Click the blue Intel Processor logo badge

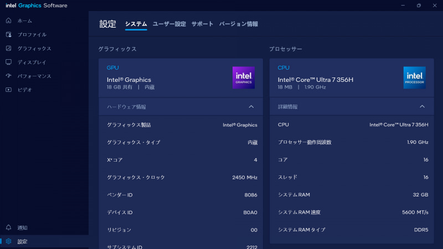click(414, 77)
